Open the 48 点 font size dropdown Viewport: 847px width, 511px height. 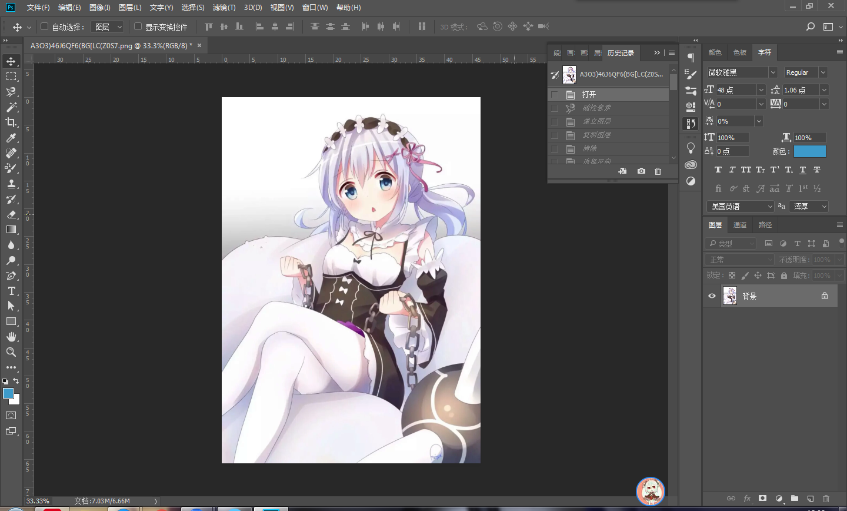pos(761,90)
